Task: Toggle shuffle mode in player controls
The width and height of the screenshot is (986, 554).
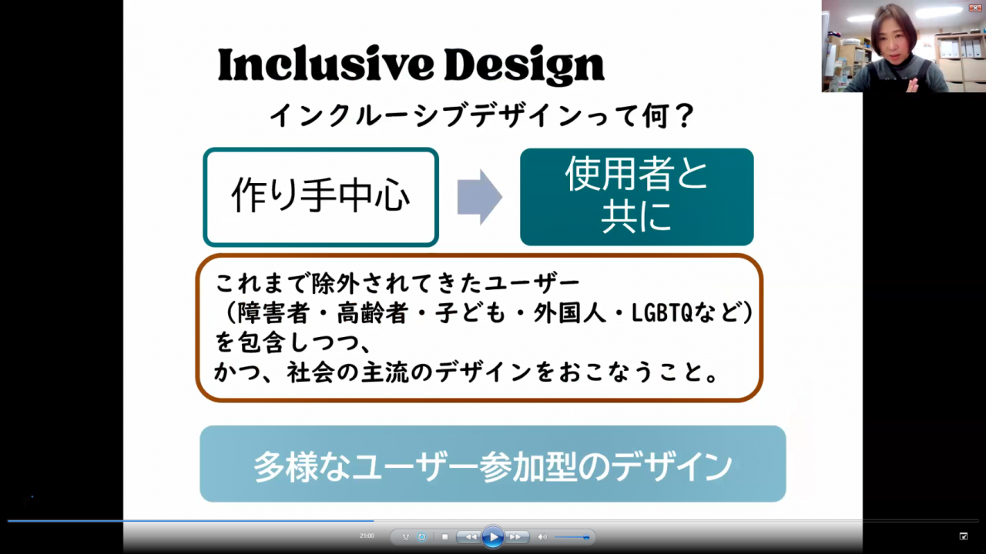Action: point(406,536)
